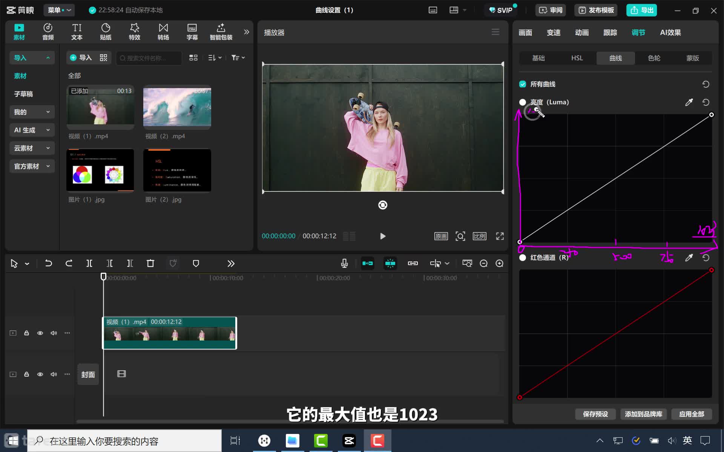Open the 音频 audio panel

tap(48, 32)
